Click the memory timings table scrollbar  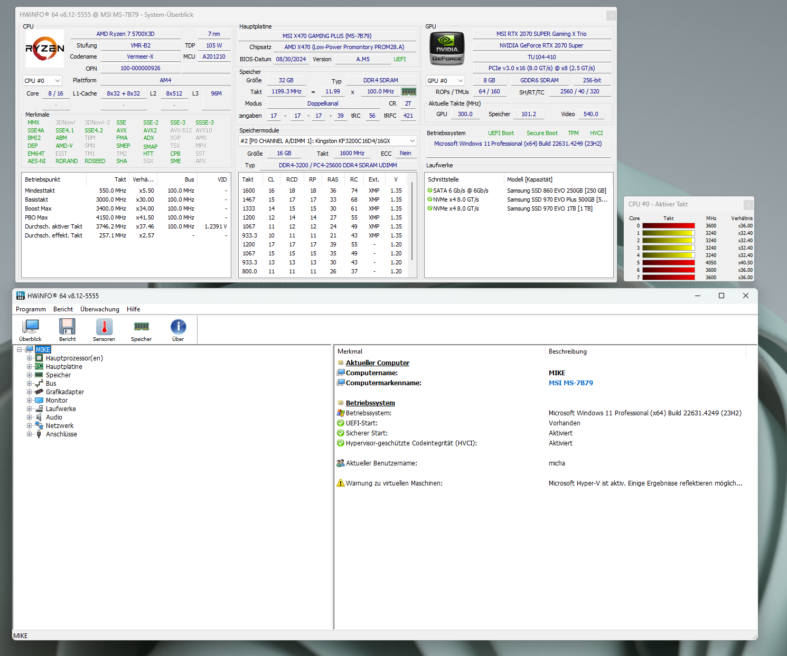412,222
